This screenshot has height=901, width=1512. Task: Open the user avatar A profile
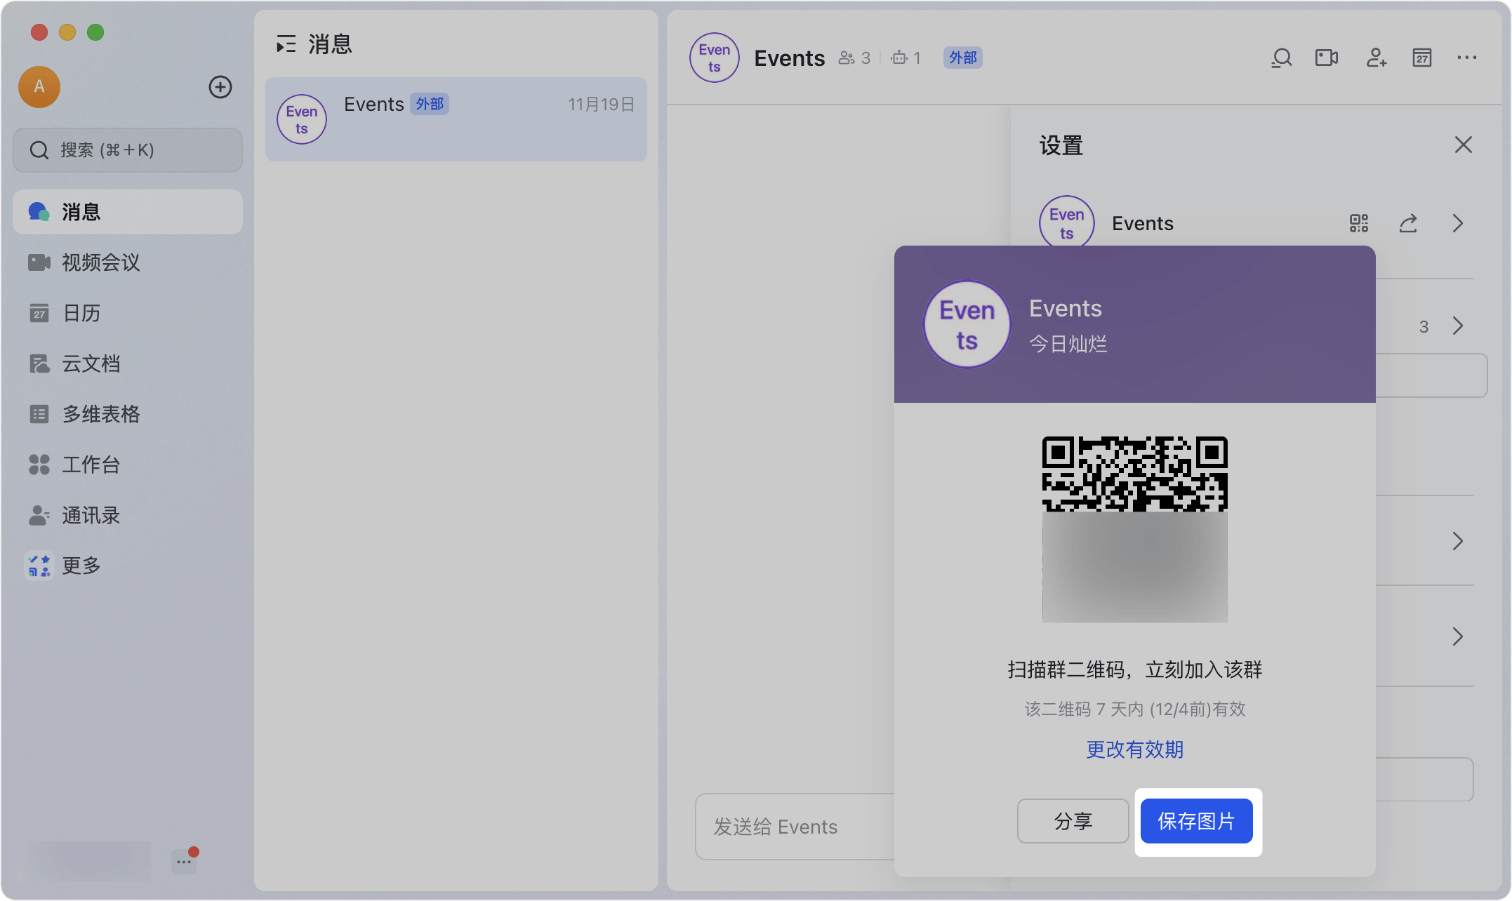pyautogui.click(x=39, y=87)
